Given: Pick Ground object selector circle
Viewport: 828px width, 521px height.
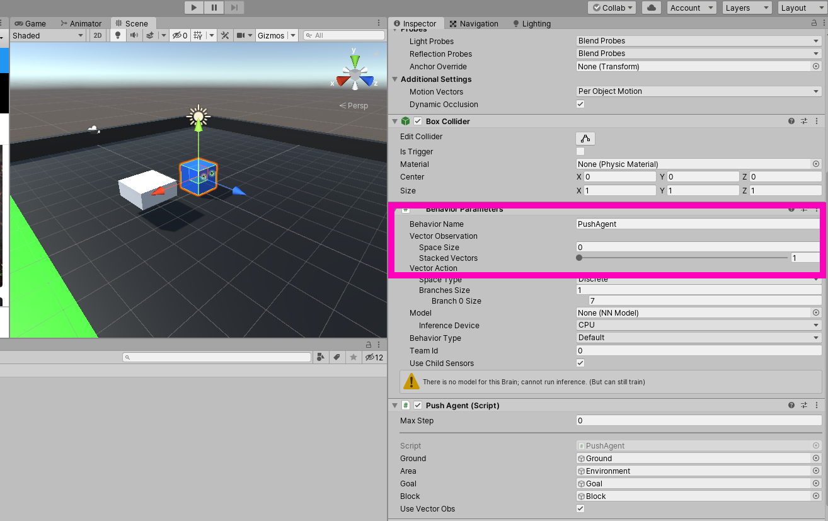Looking at the screenshot, I should [x=816, y=459].
